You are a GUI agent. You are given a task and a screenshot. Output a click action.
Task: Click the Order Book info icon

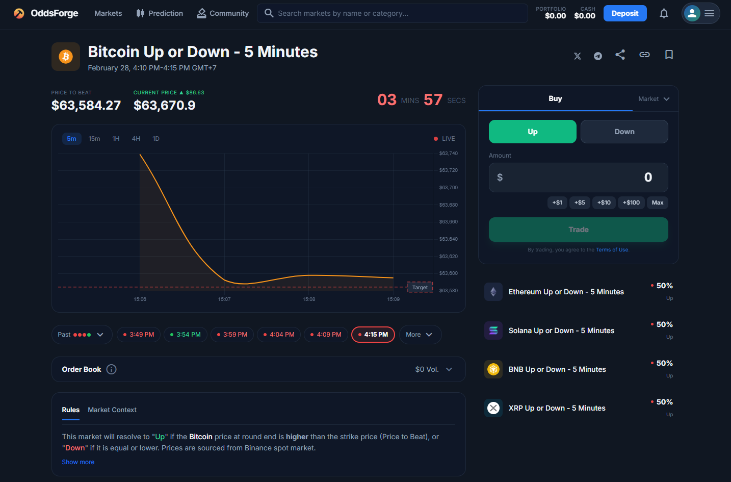click(112, 369)
